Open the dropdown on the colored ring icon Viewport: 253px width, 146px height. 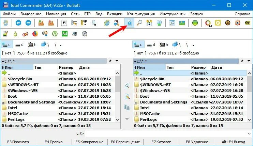[x=211, y=26]
